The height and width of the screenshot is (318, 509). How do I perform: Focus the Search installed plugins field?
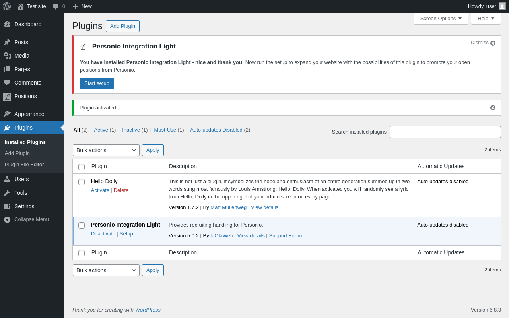[x=445, y=132]
